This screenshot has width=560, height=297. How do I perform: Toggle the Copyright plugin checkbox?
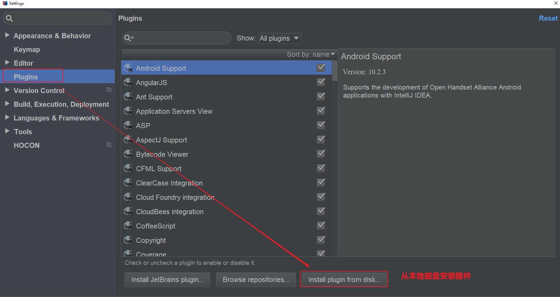321,240
